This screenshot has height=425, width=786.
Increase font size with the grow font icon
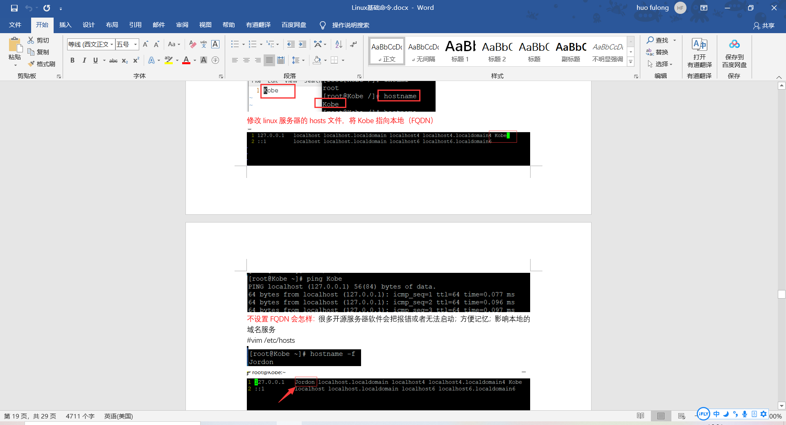145,44
